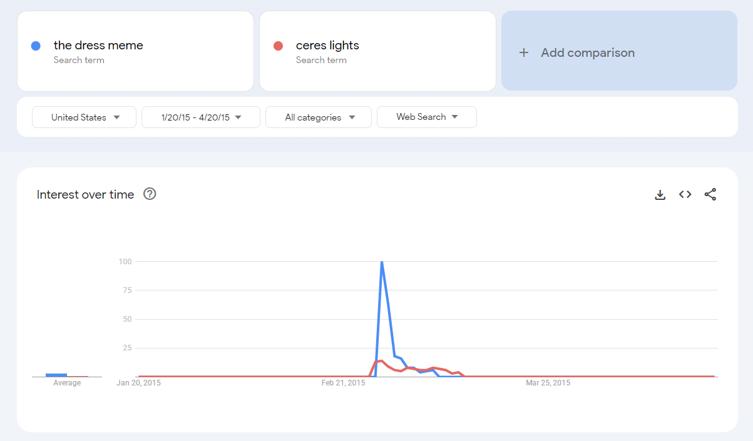Open the Web Search type dropdown
This screenshot has height=441, width=753.
click(427, 117)
